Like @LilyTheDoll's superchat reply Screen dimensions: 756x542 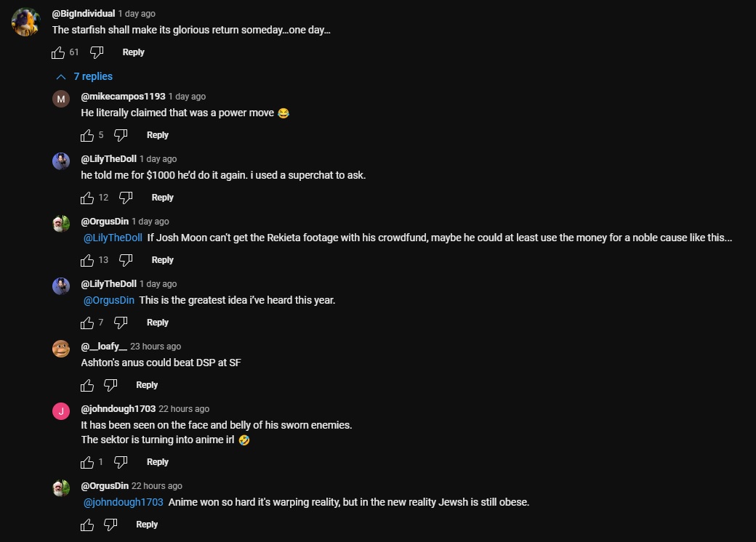(87, 198)
